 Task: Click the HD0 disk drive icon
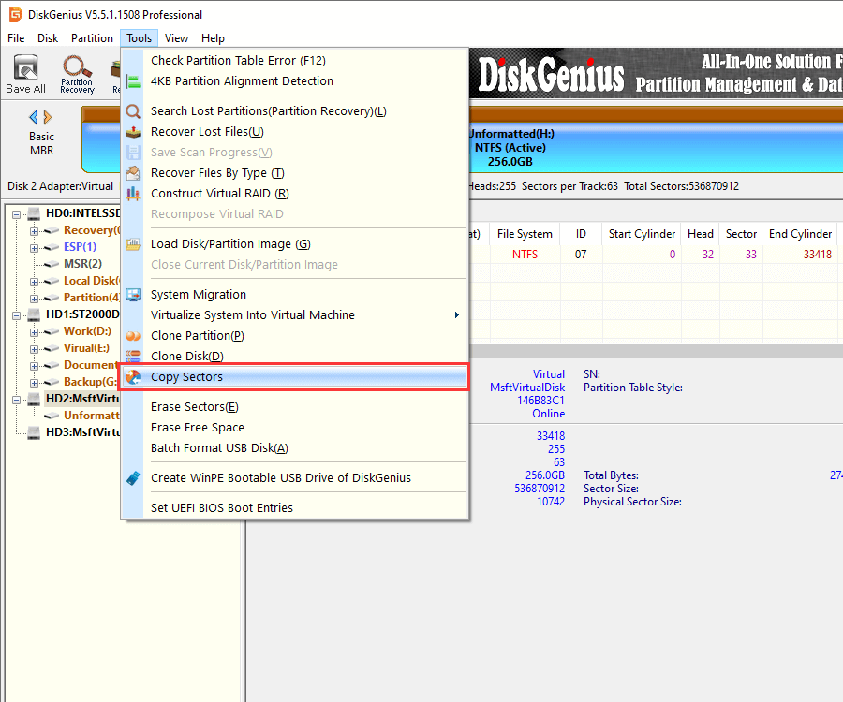(x=34, y=213)
